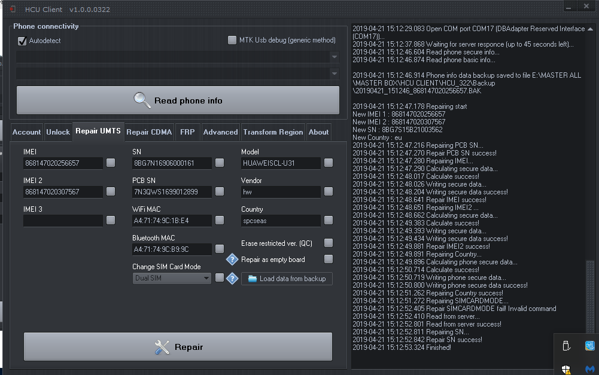
Task: Tick the checkbox next to WiFi MAC field
Action: [220, 220]
